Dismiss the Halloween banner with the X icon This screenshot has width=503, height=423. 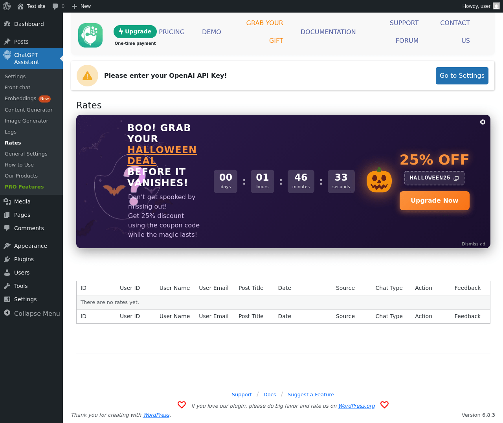[x=483, y=122]
